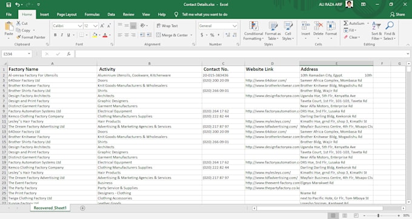Click Decrease Indent icon
Image resolution: width=412 pixels, height=219 pixels.
[x=142, y=35]
